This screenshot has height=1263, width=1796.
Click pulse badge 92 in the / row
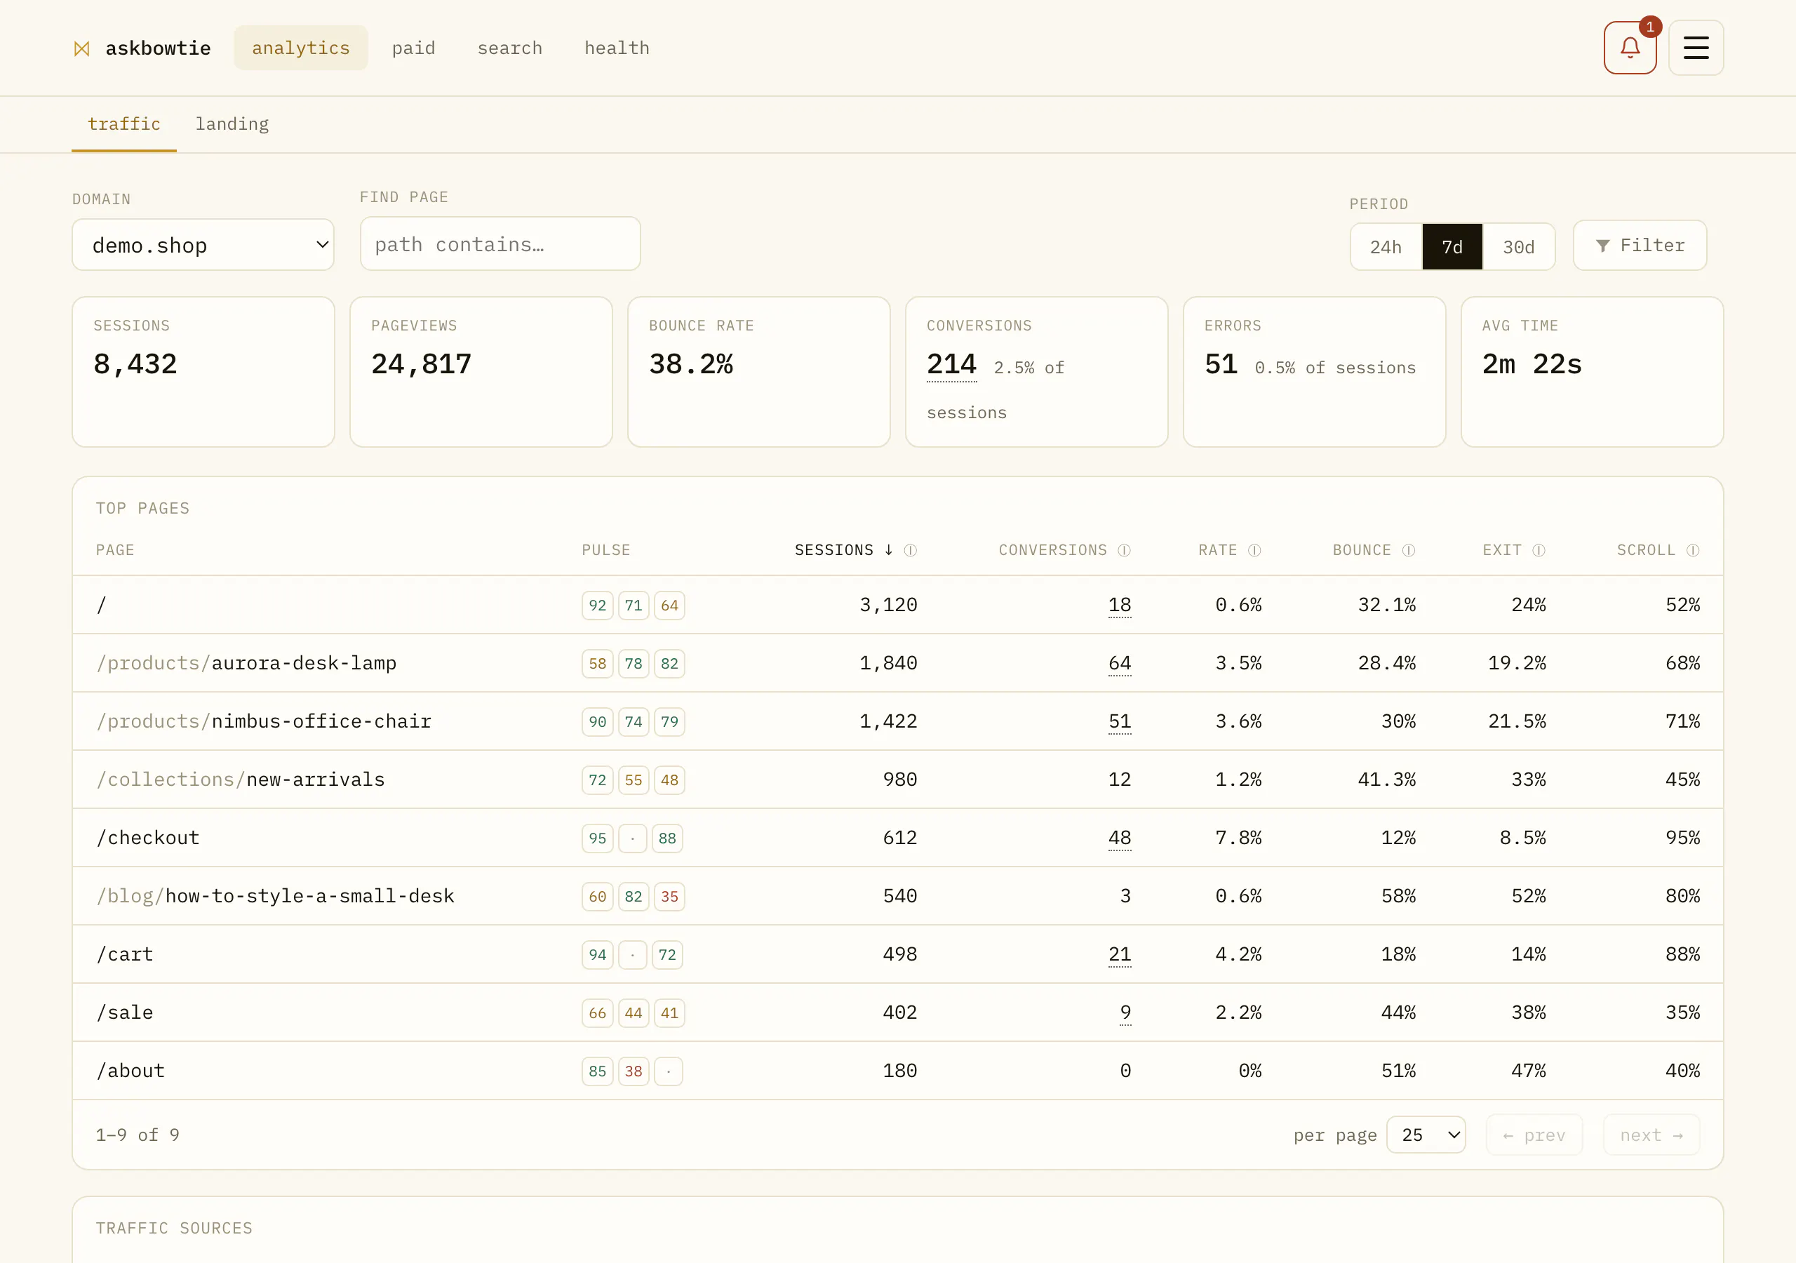tap(597, 605)
